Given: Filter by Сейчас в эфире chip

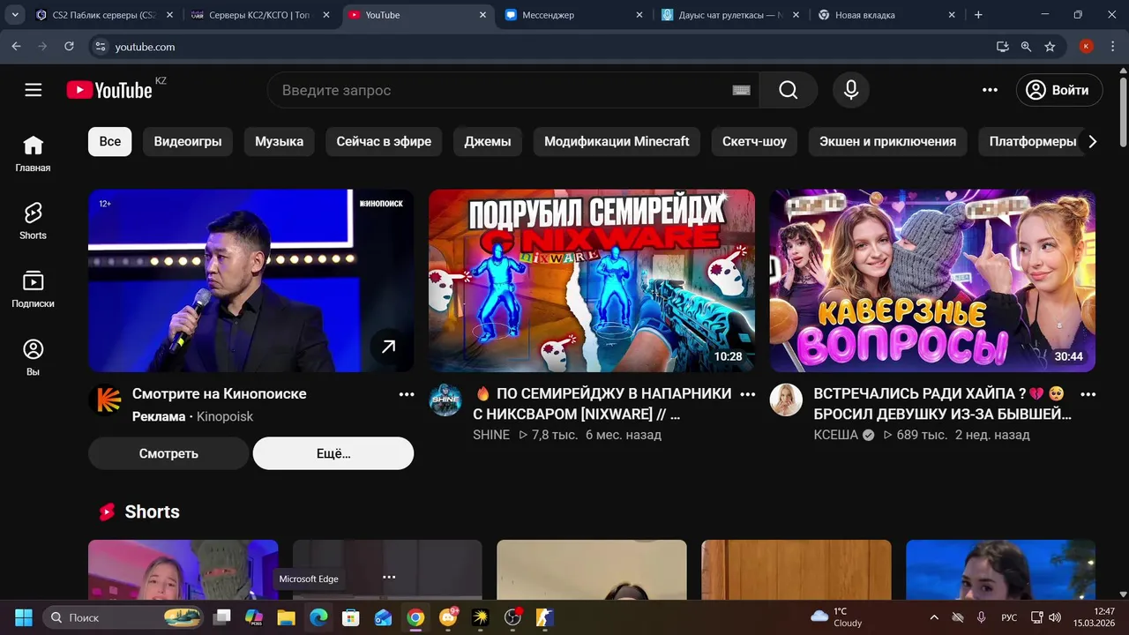Looking at the screenshot, I should [x=384, y=141].
